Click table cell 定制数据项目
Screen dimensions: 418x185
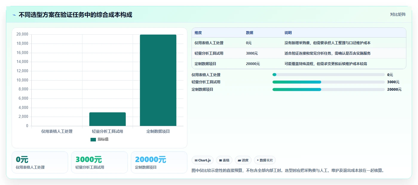click(x=205, y=64)
